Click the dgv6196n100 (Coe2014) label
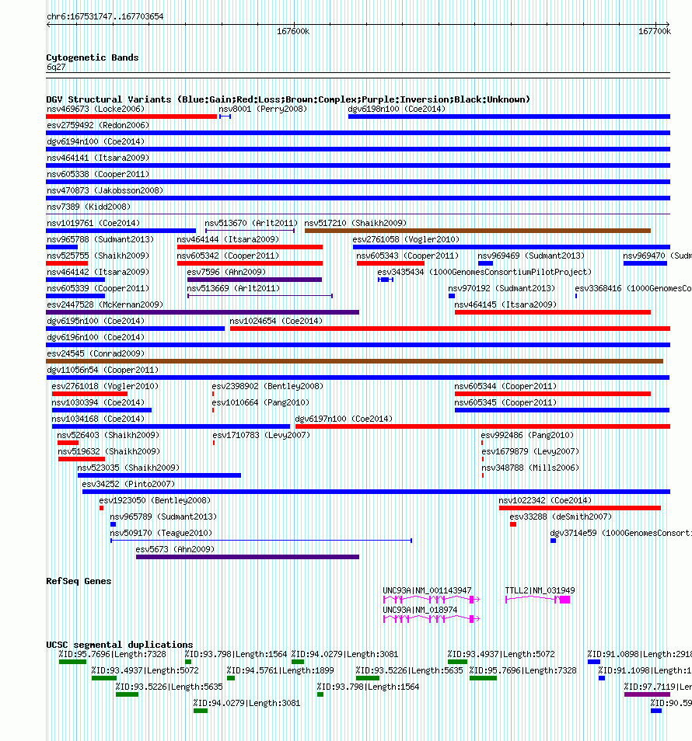The image size is (692, 741). [x=96, y=337]
